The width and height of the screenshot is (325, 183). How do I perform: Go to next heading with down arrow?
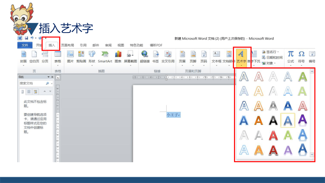(x=50, y=91)
